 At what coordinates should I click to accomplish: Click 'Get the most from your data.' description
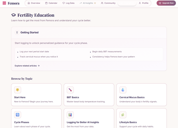point(80,127)
